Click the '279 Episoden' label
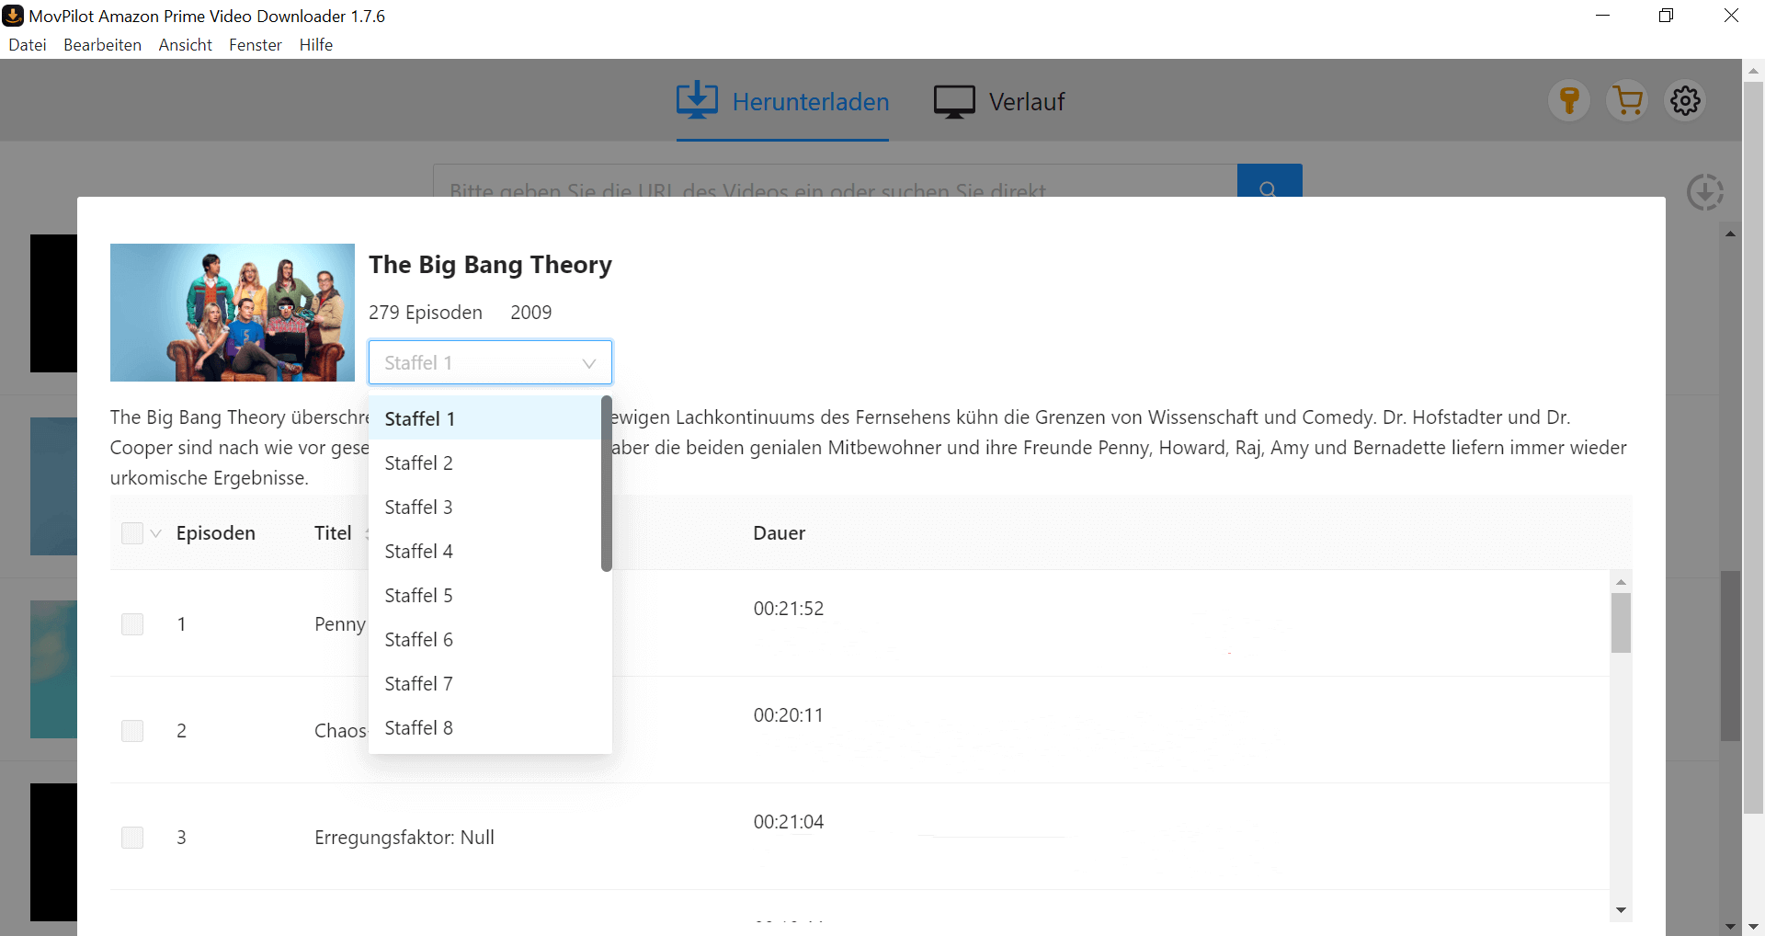This screenshot has height=936, width=1765. [426, 313]
